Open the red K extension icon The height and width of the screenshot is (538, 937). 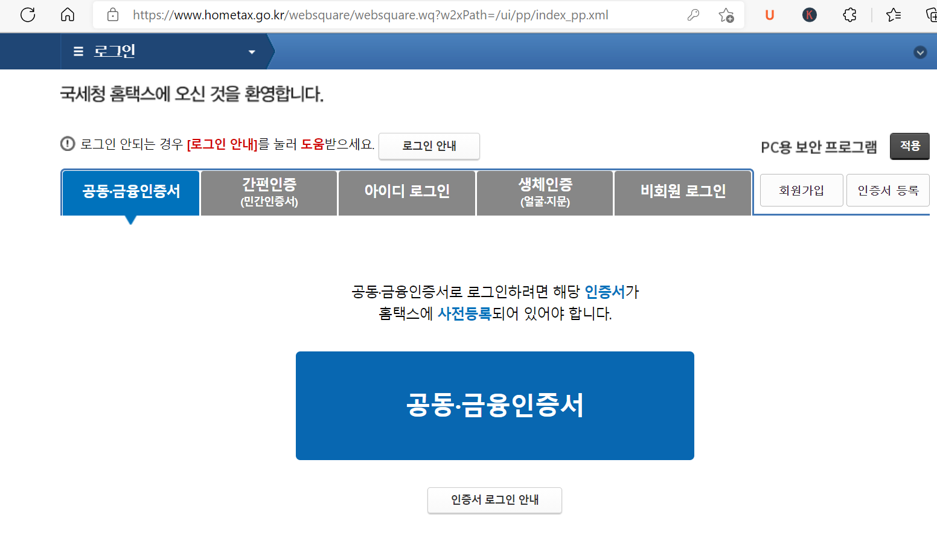pyautogui.click(x=810, y=15)
